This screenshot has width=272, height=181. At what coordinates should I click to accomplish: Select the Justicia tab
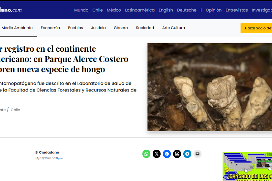click(98, 28)
